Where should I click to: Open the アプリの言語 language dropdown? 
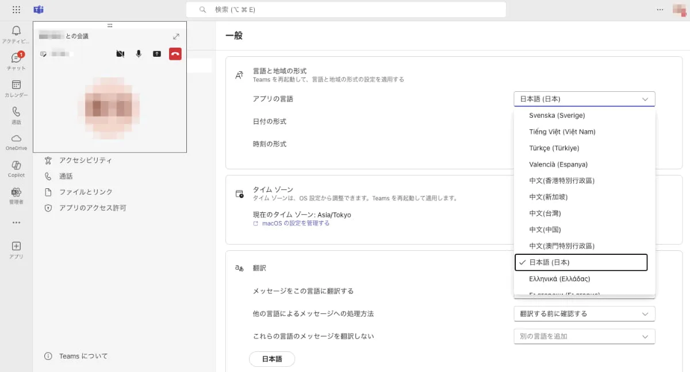(x=584, y=98)
